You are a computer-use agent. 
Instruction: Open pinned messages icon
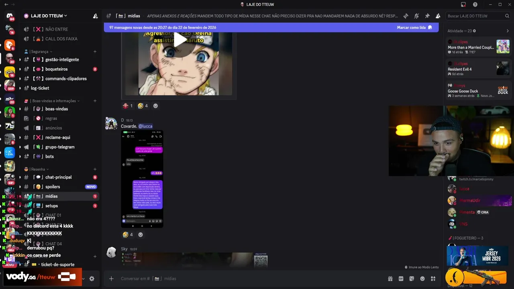427,16
